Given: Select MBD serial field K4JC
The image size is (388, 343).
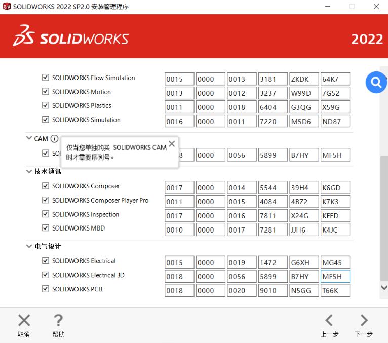Looking at the screenshot, I should [335, 230].
